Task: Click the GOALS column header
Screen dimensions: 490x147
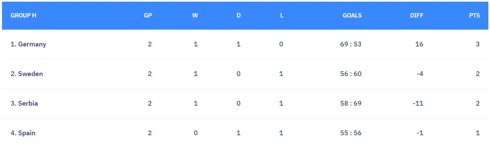Action: (x=352, y=15)
